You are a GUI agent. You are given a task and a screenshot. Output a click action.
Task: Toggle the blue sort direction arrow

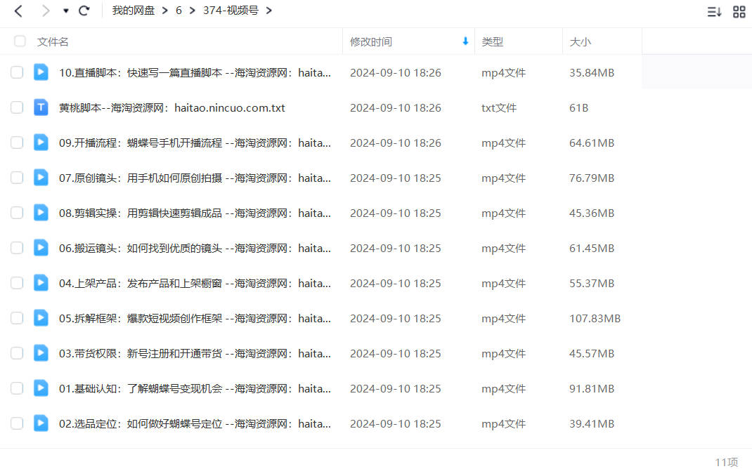pyautogui.click(x=465, y=41)
